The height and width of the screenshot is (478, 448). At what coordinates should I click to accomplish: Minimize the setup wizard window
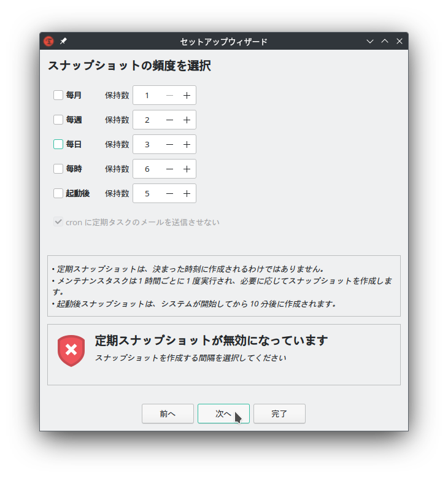click(x=370, y=41)
